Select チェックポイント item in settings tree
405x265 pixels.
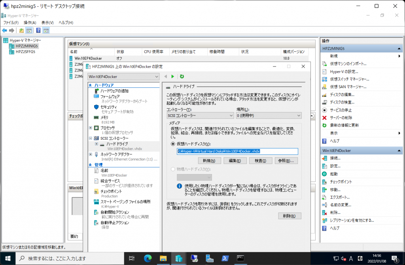coord(111,191)
